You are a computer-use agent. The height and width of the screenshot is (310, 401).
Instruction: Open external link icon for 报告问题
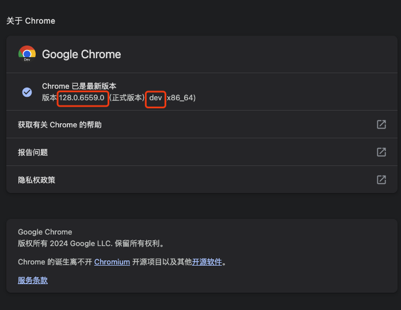coord(381,152)
